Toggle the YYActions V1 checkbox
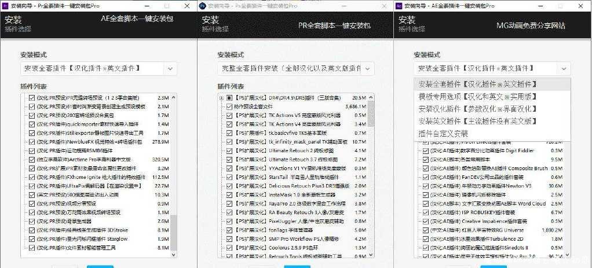The width and height of the screenshot is (592, 268). coord(229,168)
